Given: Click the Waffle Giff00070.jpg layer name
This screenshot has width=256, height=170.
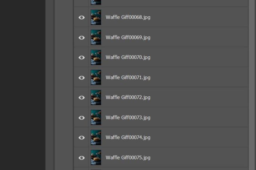Looking at the screenshot, I should pos(128,57).
